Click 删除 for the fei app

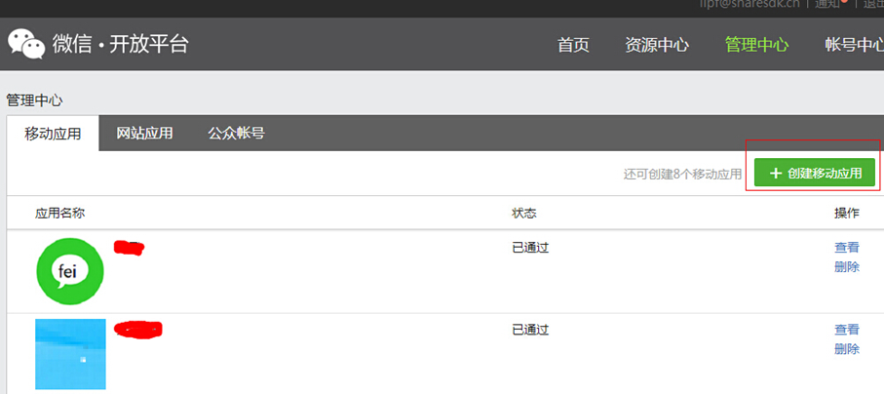pyautogui.click(x=847, y=266)
